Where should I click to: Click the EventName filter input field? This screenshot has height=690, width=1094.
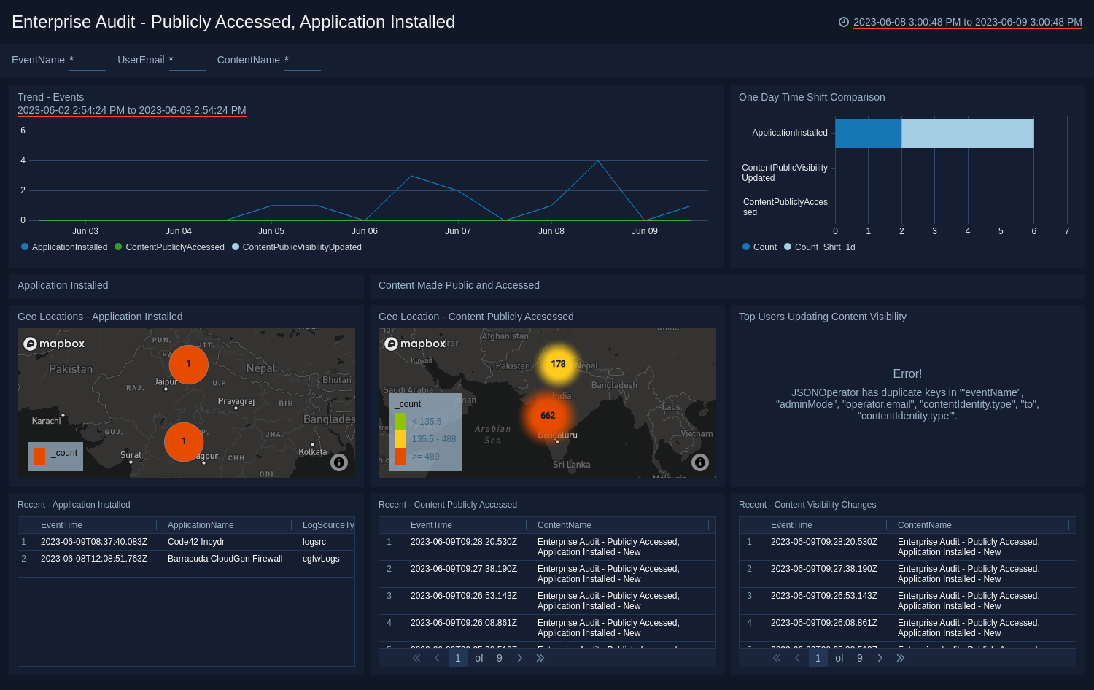88,61
